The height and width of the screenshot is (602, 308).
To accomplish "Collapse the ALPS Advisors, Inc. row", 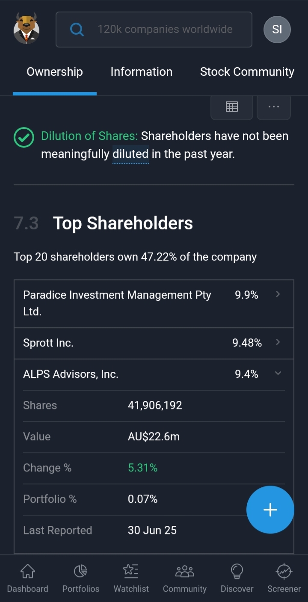I will click(154, 374).
